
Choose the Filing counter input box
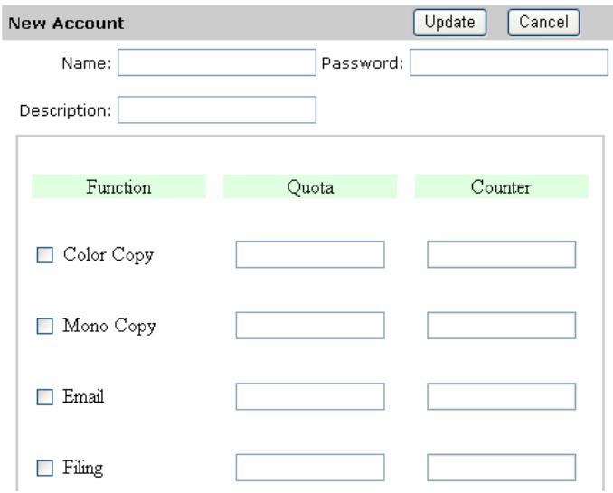coord(502,468)
